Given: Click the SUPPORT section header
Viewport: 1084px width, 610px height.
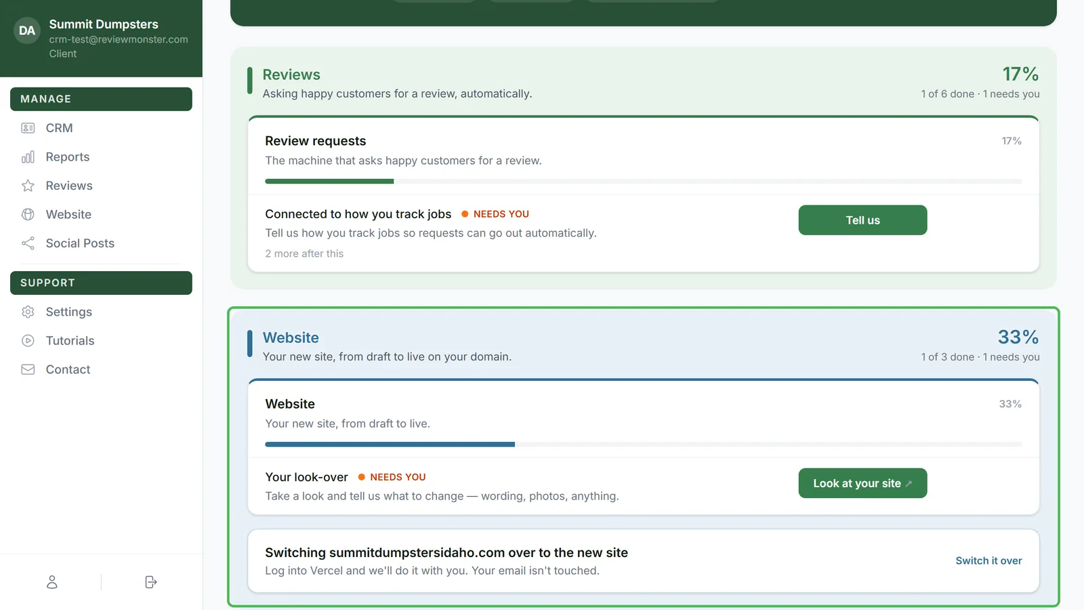Looking at the screenshot, I should coord(101,283).
